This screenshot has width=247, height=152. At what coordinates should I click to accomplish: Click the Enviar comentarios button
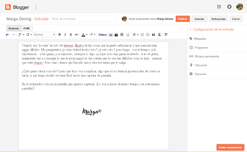pos(230,147)
